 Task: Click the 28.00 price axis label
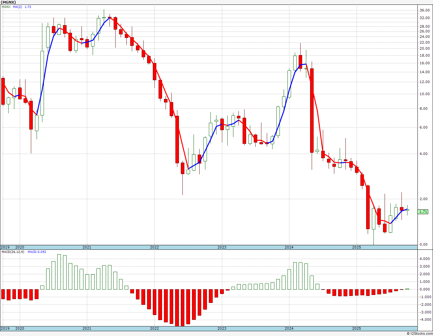point(424,26)
